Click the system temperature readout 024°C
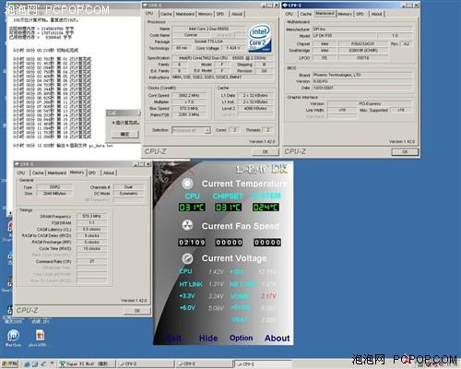The image size is (461, 369). coord(266,208)
